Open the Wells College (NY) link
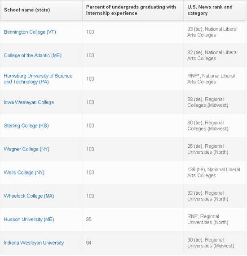The width and height of the screenshot is (247, 256). pyautogui.click(x=24, y=173)
